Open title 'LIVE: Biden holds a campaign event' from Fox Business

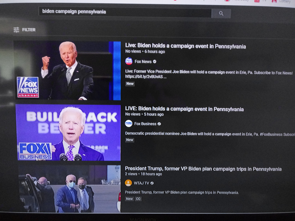coord(184,109)
